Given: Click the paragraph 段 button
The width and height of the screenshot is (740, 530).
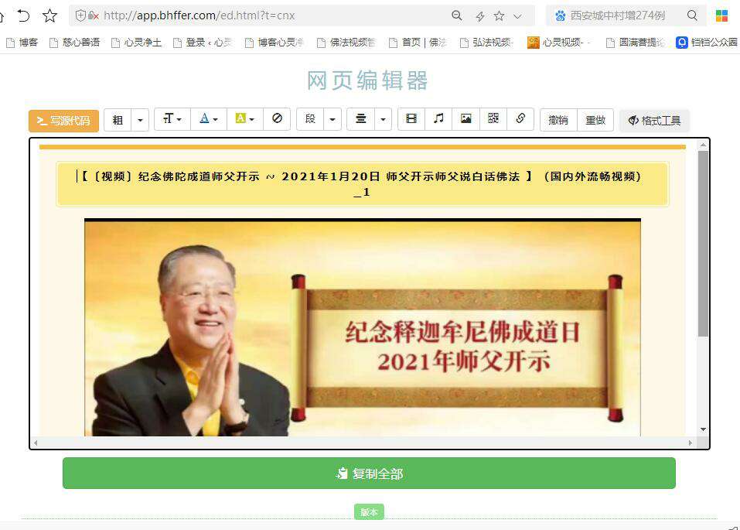Looking at the screenshot, I should click(310, 118).
